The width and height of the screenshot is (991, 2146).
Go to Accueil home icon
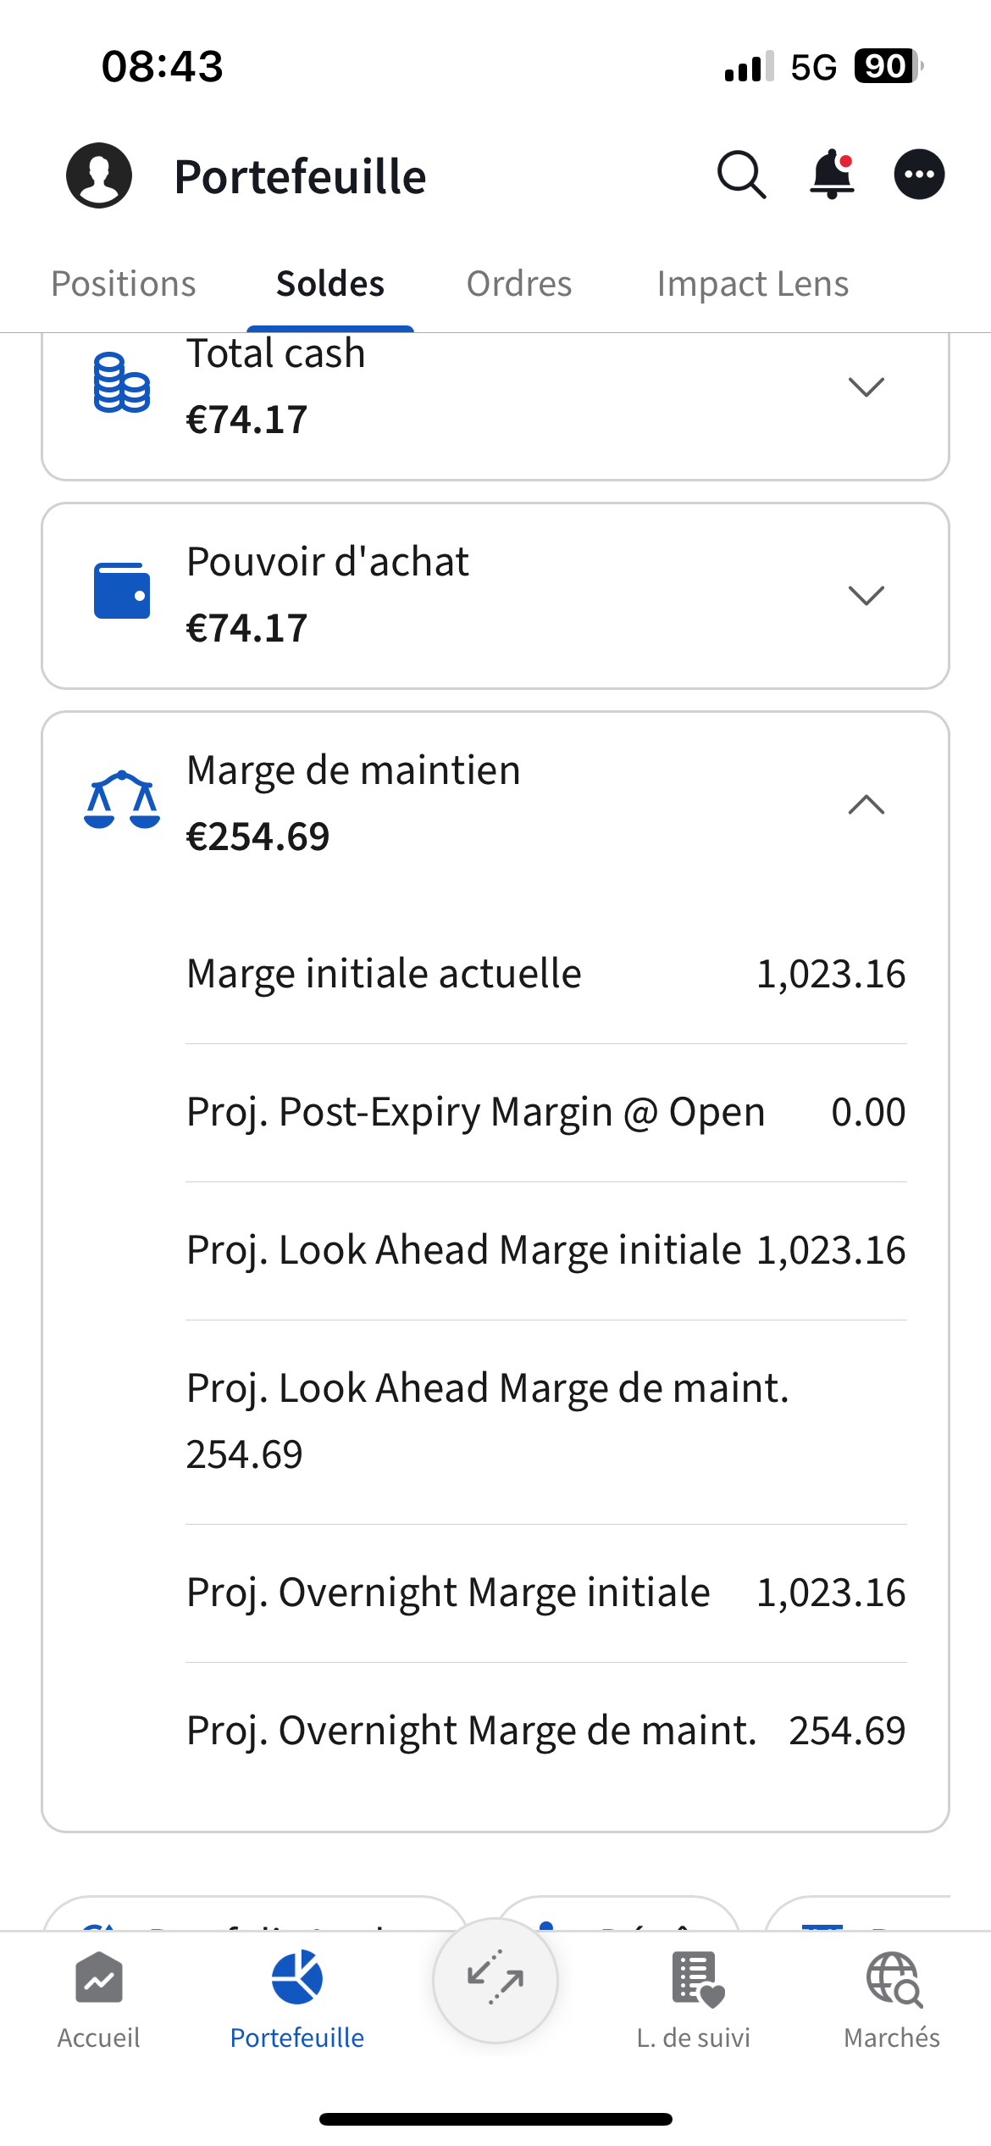coord(99,1977)
